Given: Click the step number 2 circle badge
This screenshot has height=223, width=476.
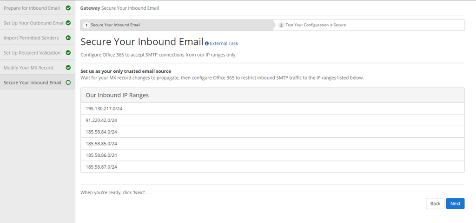Looking at the screenshot, I should click(x=281, y=25).
